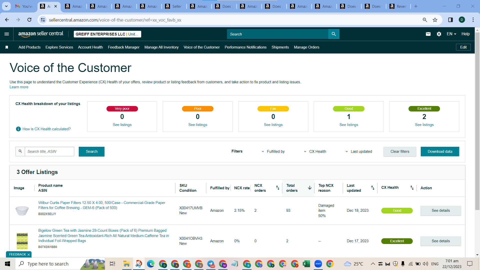Screen dimensions: 480x270
Task: Open a new Chrome tab
Action: (416, 6)
